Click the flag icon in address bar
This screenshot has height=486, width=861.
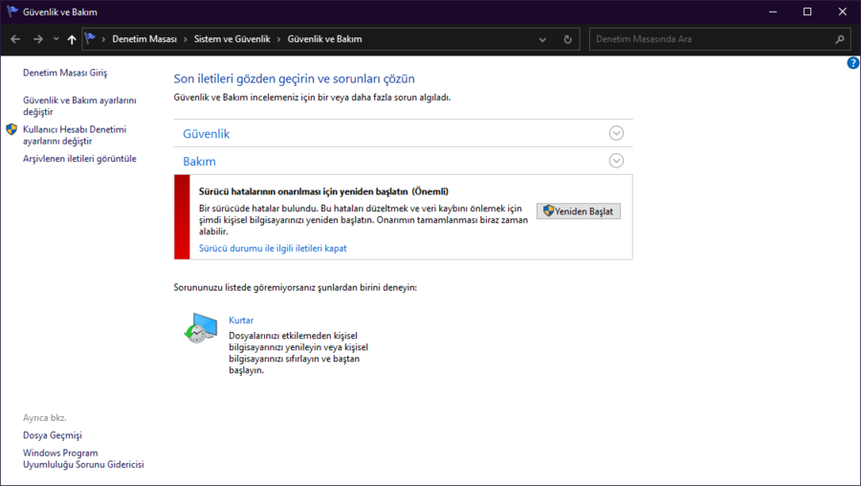tap(91, 38)
